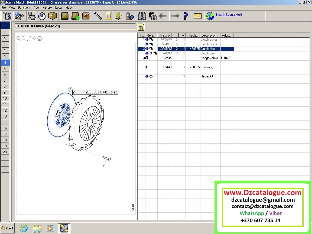Click binoculars icon on 574852 row
The image size is (312, 234).
click(151, 44)
